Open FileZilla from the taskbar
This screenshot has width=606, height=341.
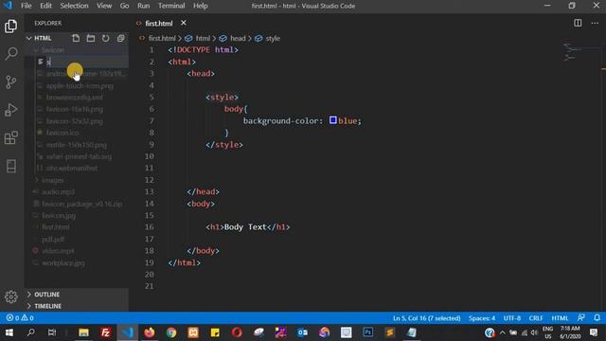[x=105, y=332]
